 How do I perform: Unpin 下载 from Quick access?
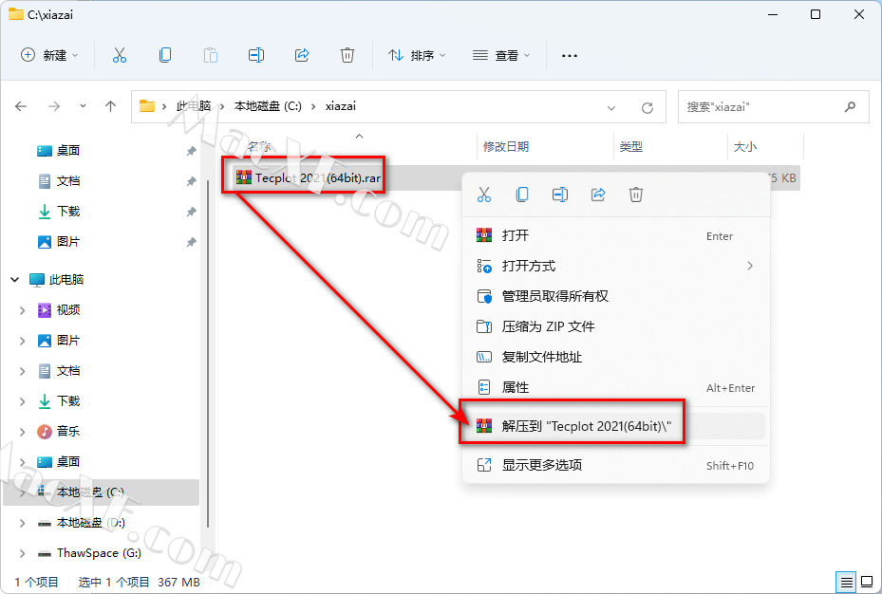(191, 212)
